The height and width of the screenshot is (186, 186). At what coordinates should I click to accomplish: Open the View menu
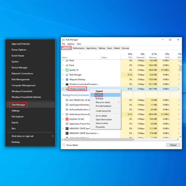pyautogui.click(x=79, y=44)
